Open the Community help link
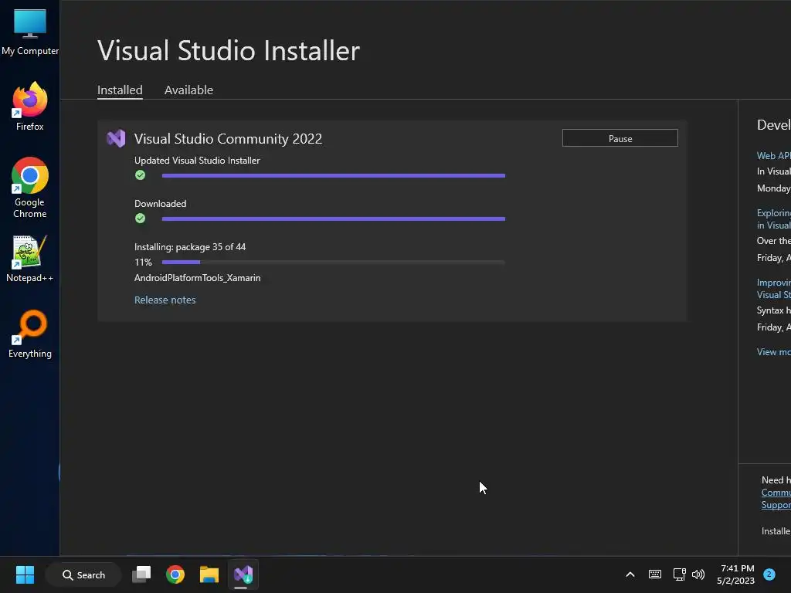Screen dimensions: 791x593 click(x=776, y=493)
